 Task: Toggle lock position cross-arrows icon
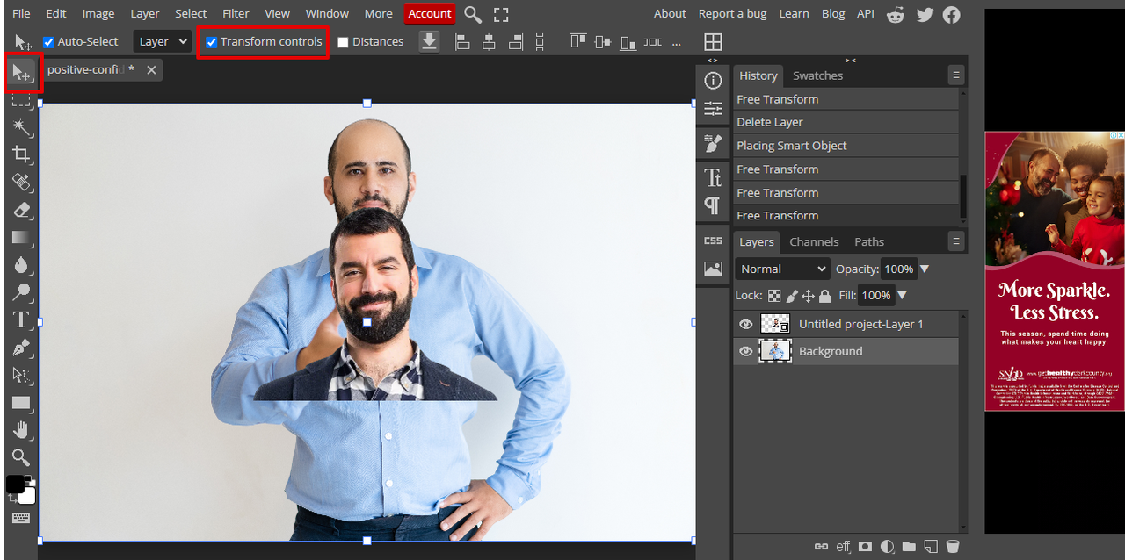coord(808,296)
